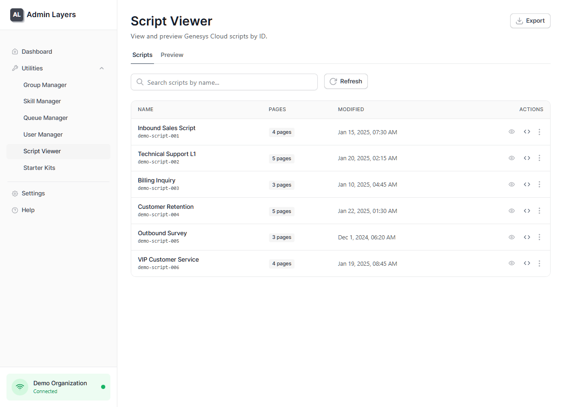Select the Scripts tab

(142, 55)
